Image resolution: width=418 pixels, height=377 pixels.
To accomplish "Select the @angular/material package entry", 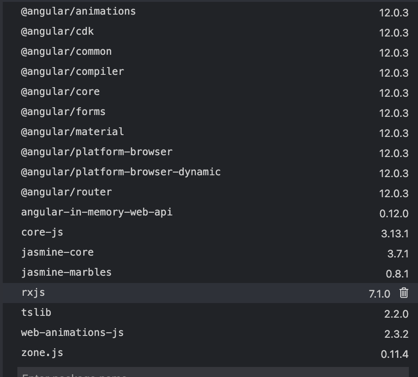I will 72,131.
